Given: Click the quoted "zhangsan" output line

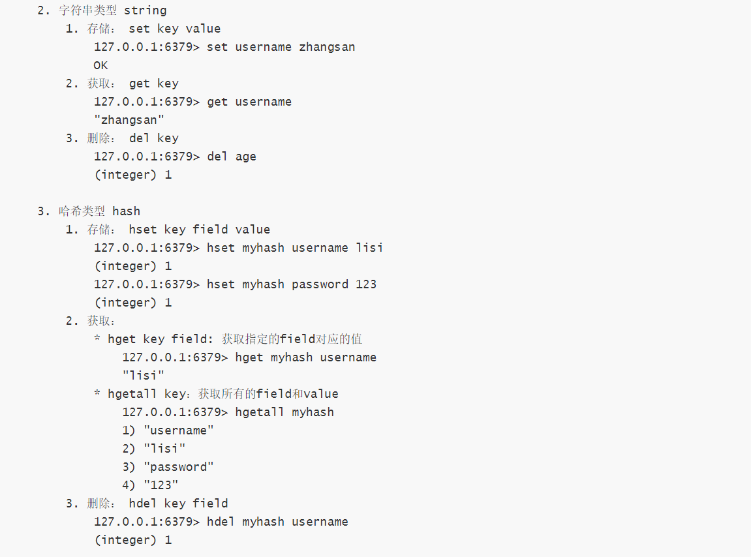Looking at the screenshot, I should tap(129, 120).
